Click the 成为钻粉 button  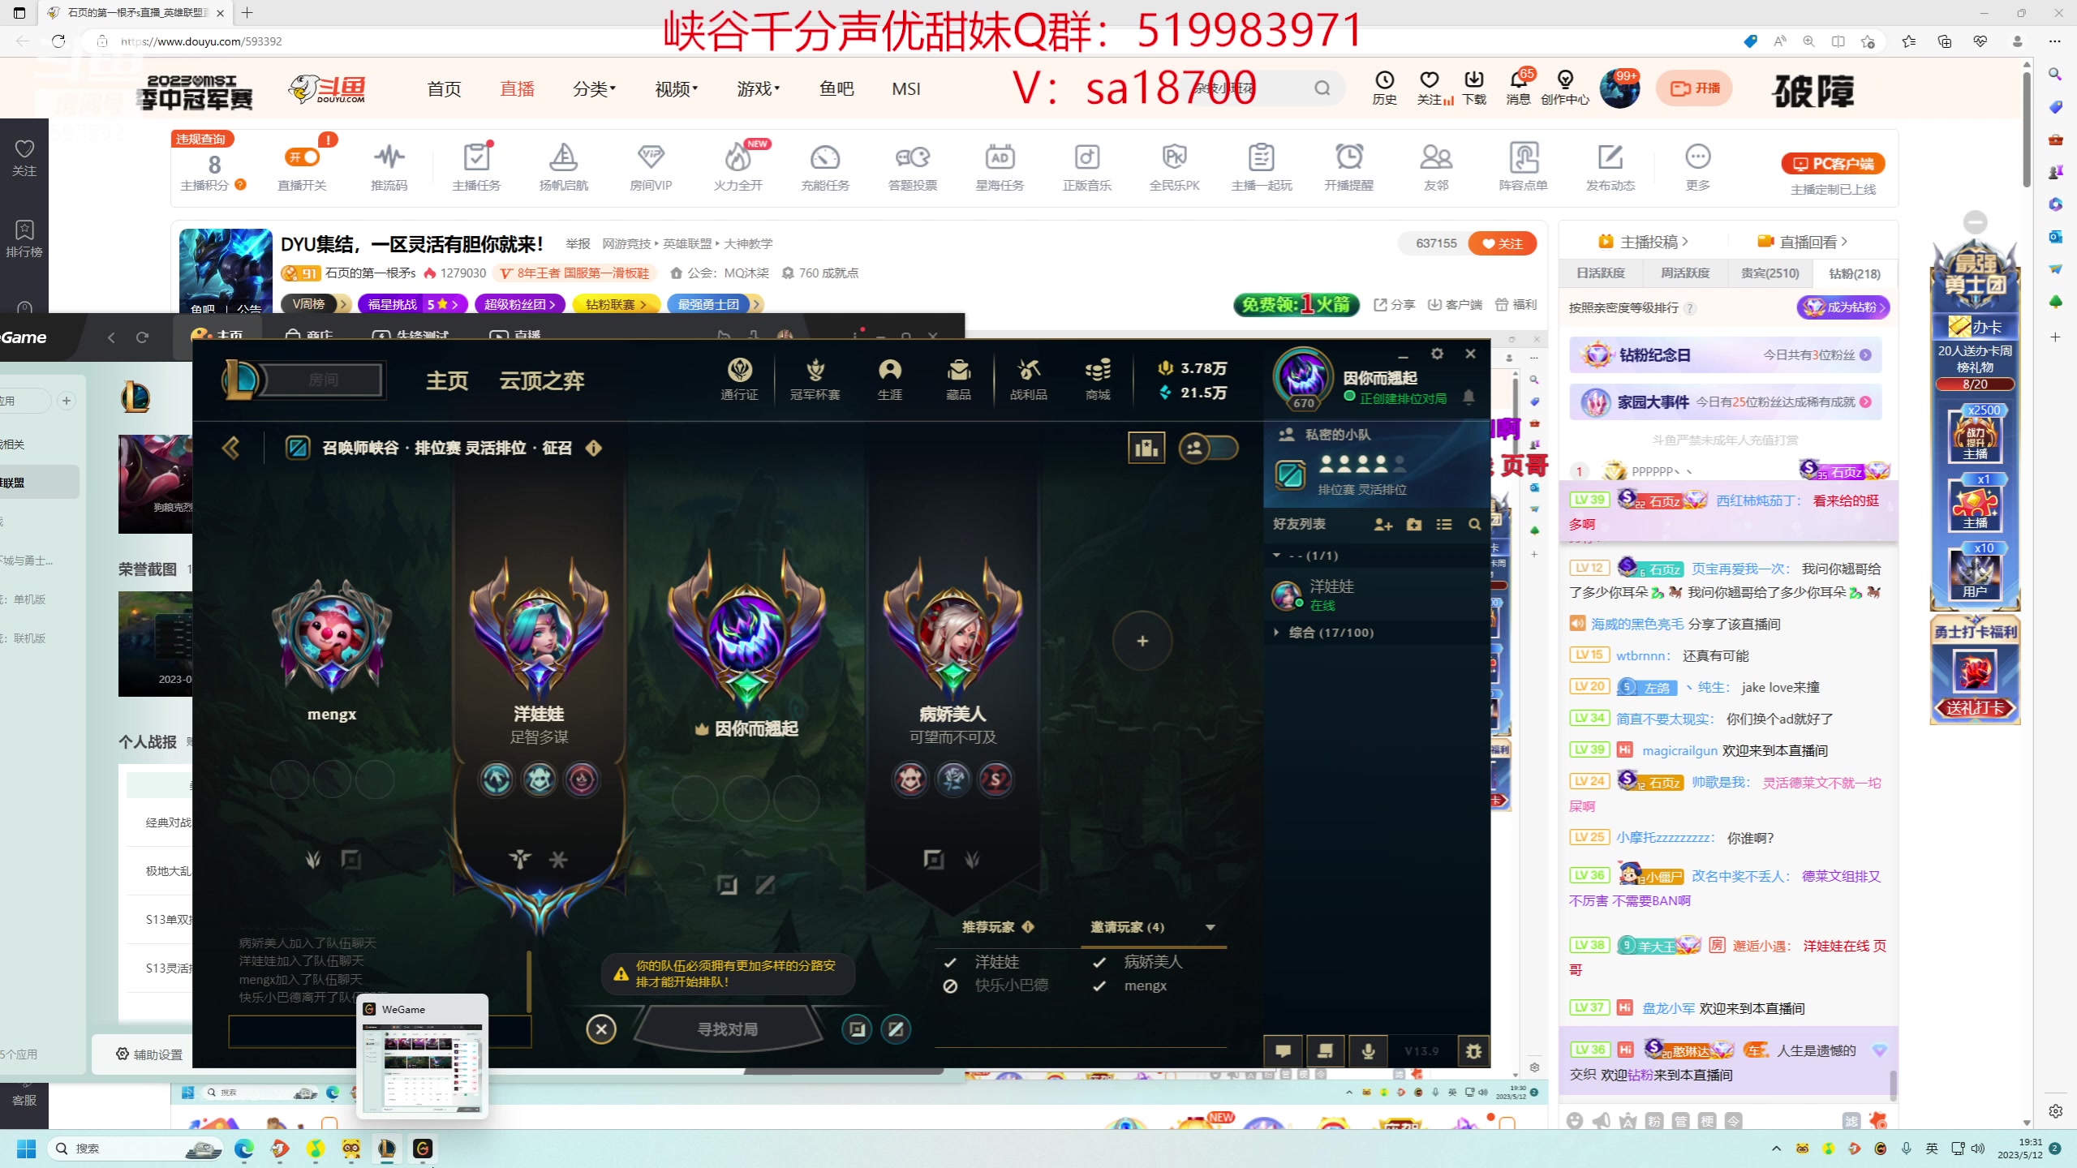[1843, 307]
